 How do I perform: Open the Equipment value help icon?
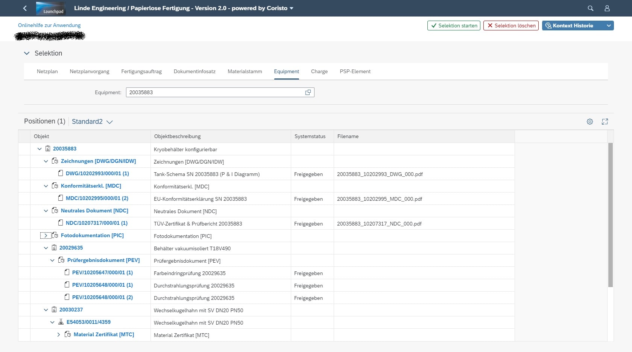coord(308,92)
